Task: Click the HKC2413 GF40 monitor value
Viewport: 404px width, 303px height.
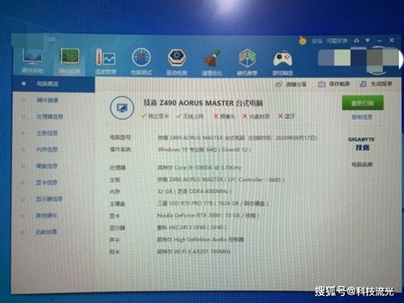Action: [x=191, y=227]
